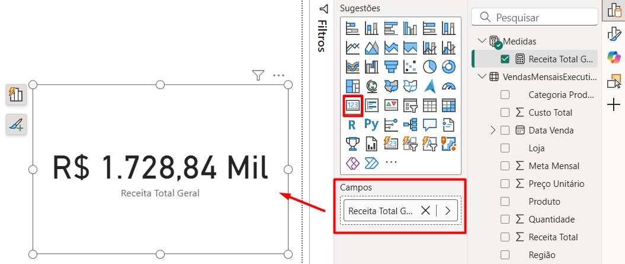Open more visuals ellipsis in gallery
625x264 pixels.
click(x=392, y=163)
